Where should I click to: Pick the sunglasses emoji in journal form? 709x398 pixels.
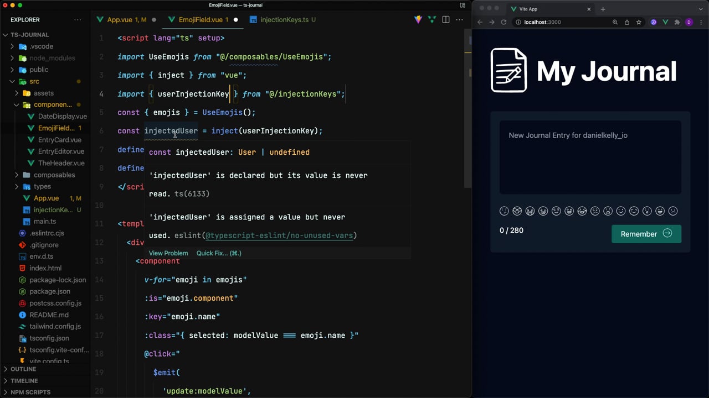tap(517, 211)
